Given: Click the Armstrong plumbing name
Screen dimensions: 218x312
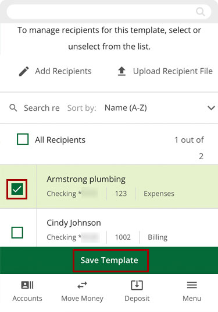Looking at the screenshot, I should coord(86,179).
